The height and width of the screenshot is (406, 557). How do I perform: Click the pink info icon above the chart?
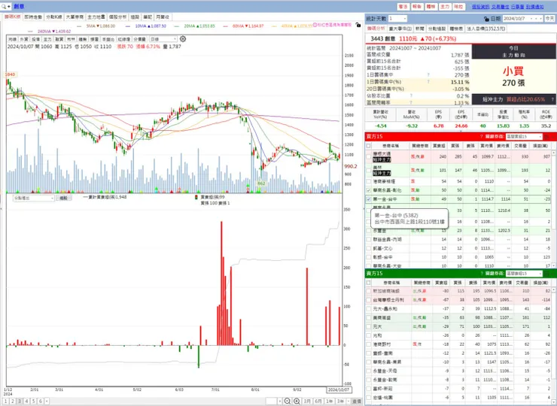[x=315, y=25]
